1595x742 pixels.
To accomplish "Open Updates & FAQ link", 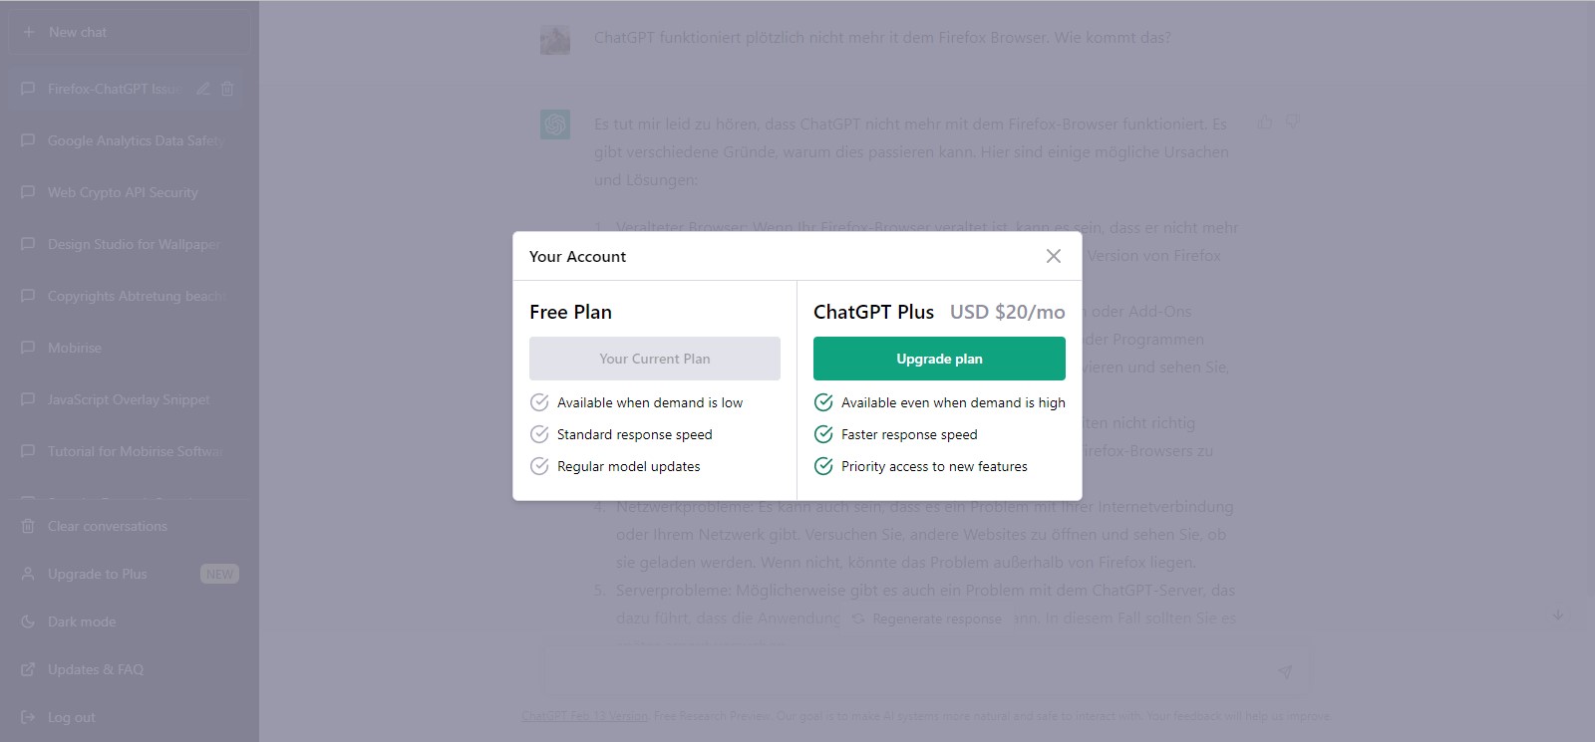I will click(96, 669).
